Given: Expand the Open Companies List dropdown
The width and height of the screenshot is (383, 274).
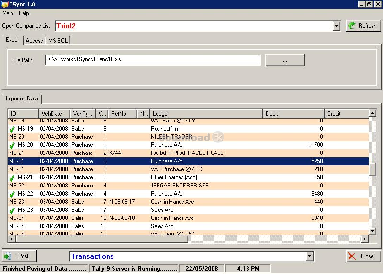Looking at the screenshot, I should (337, 26).
